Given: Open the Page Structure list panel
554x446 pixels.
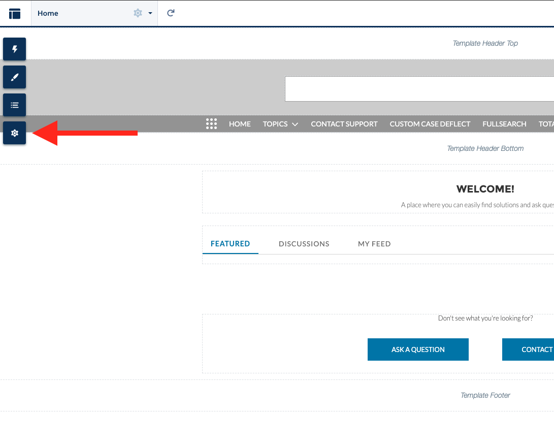Looking at the screenshot, I should [x=15, y=105].
